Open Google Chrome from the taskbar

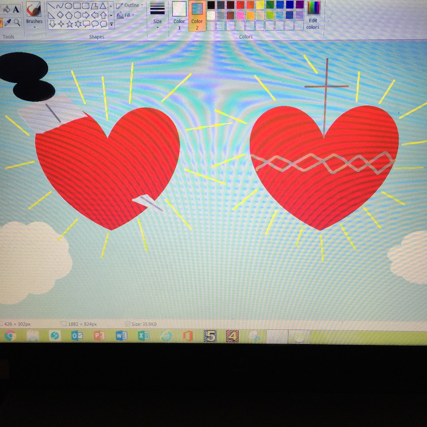[x=10, y=336]
